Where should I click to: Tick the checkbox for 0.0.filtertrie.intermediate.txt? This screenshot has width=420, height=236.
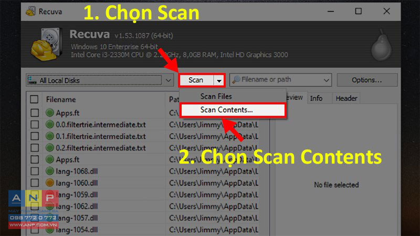pos(35,124)
